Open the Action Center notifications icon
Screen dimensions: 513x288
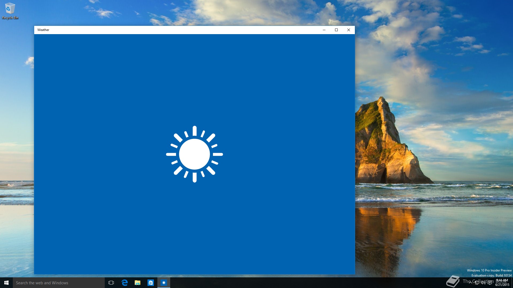tap(490, 283)
